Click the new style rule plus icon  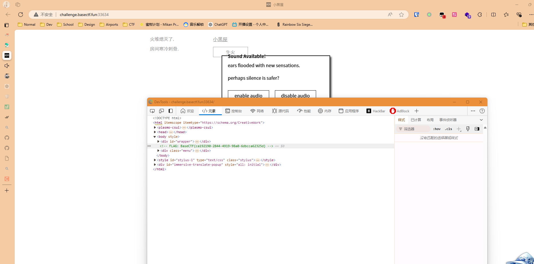click(459, 129)
